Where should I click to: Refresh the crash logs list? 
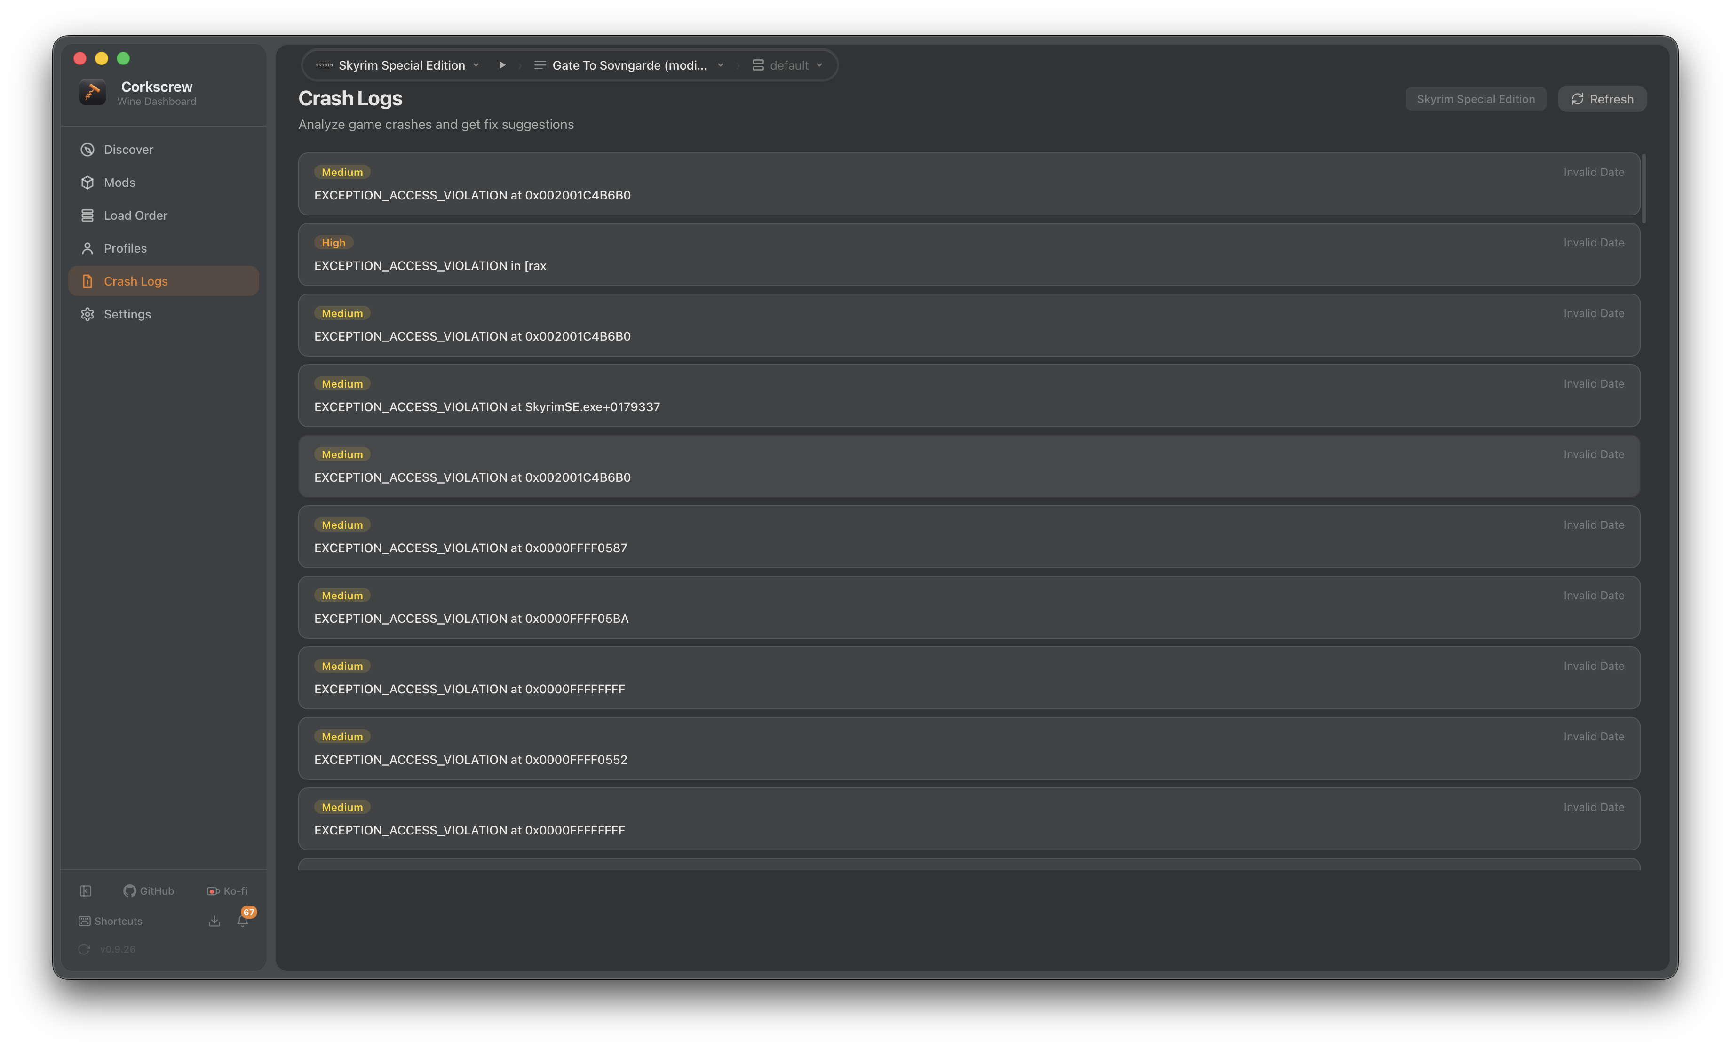click(x=1603, y=98)
